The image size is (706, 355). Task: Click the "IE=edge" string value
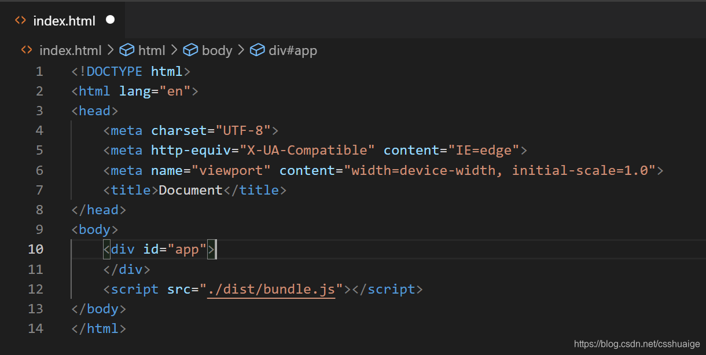pyautogui.click(x=484, y=151)
